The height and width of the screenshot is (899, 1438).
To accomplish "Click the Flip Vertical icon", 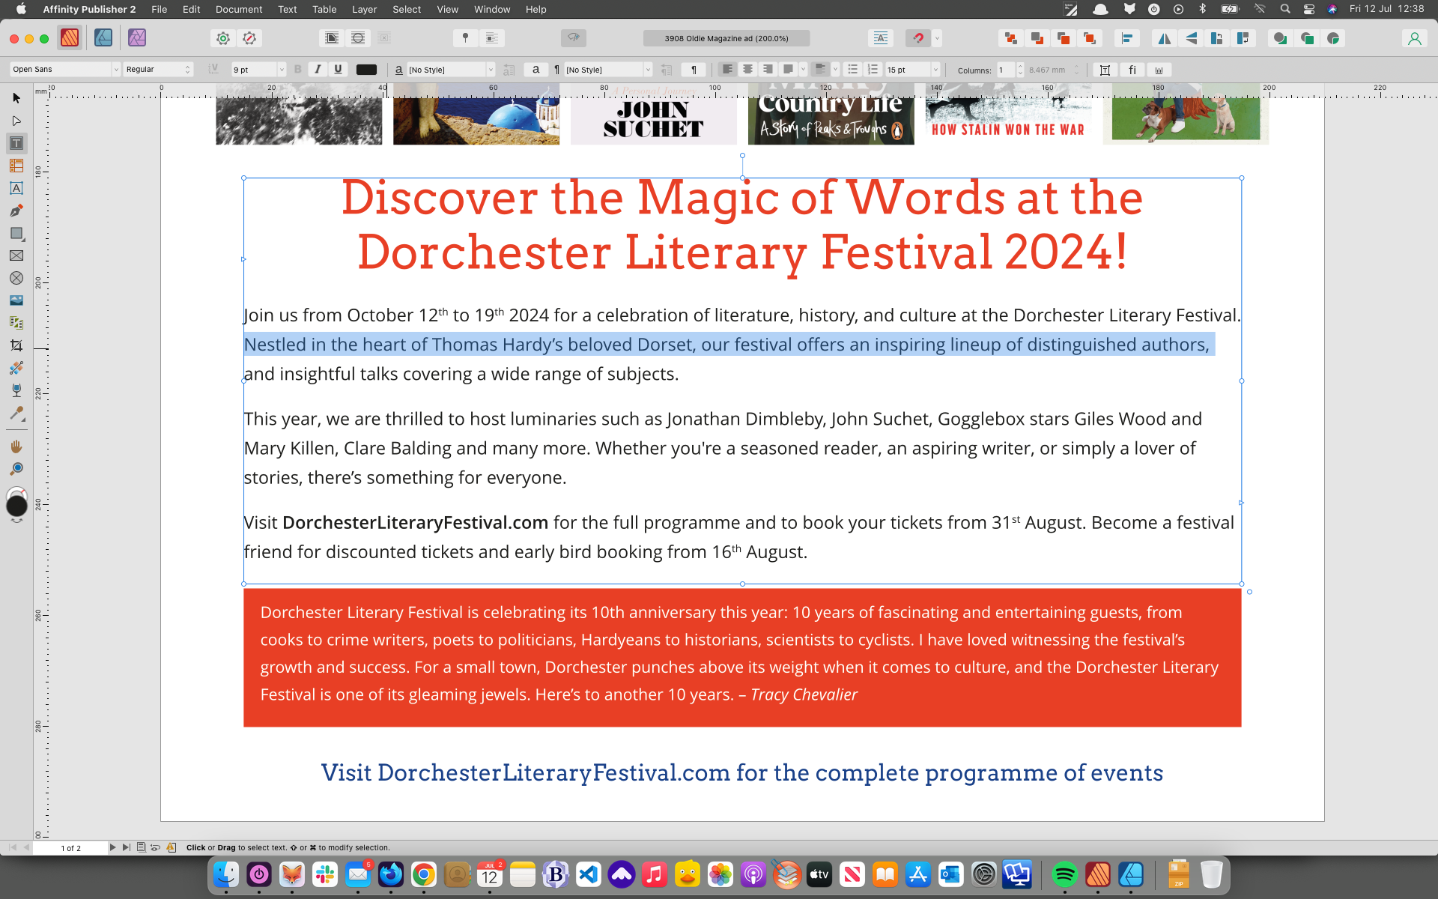I will click(x=1191, y=38).
